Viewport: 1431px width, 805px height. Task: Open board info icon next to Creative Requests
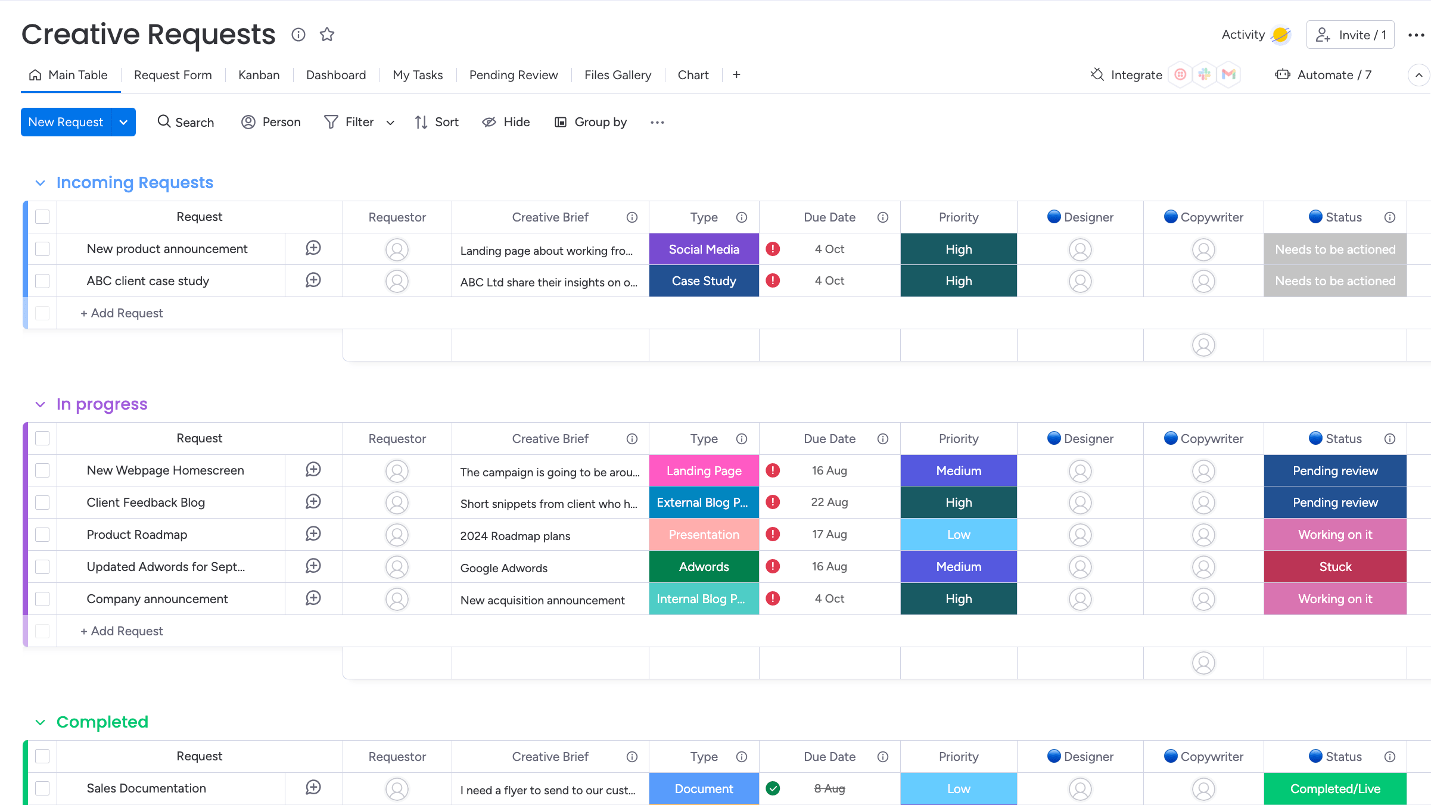click(x=298, y=35)
